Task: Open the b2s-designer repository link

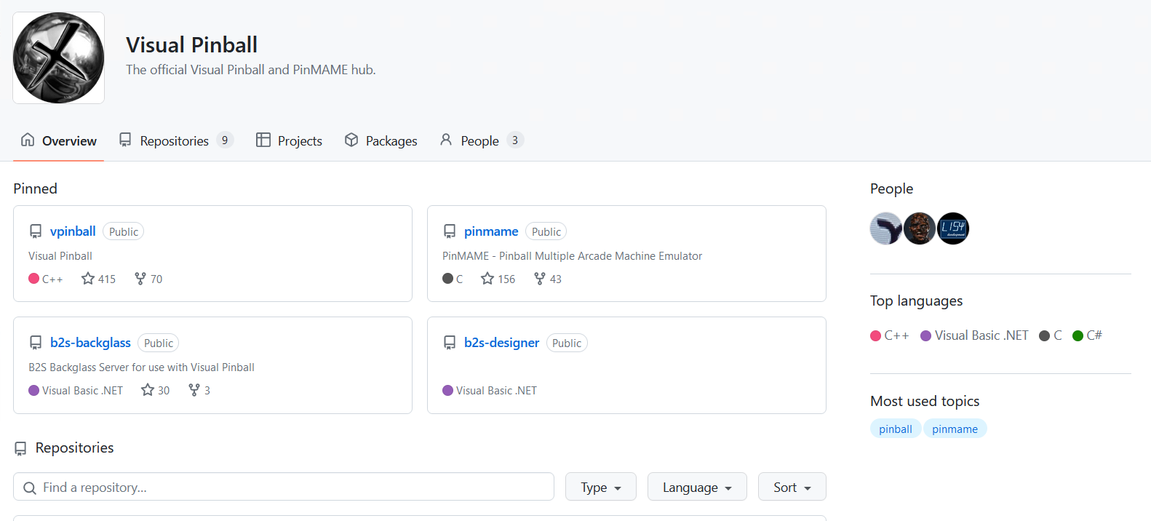Action: pyautogui.click(x=501, y=343)
